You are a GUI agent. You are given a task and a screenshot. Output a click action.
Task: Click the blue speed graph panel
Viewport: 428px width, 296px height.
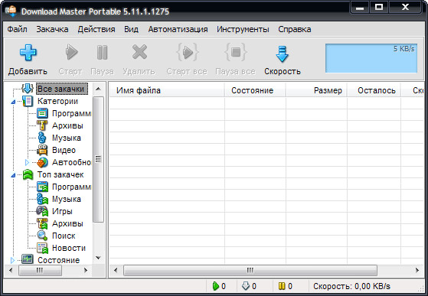coord(371,58)
